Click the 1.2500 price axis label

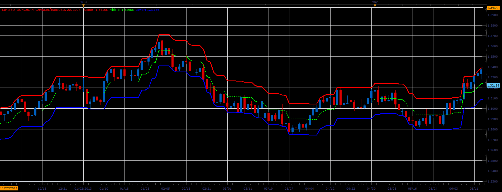(493, 161)
